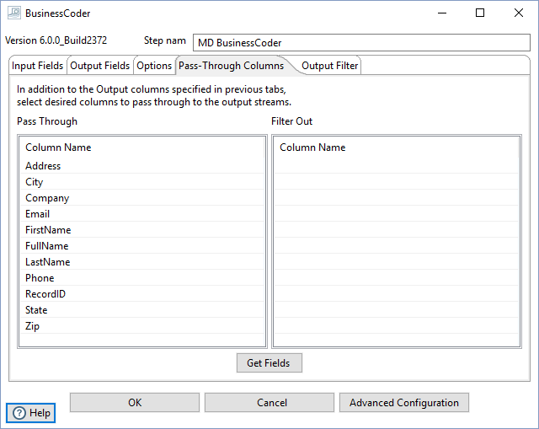
Task: Select the Company column row
Action: coord(47,198)
